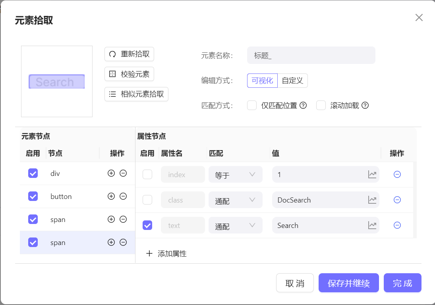The height and width of the screenshot is (305, 435).
Task: Select 可视化 edit mode
Action: 262,81
